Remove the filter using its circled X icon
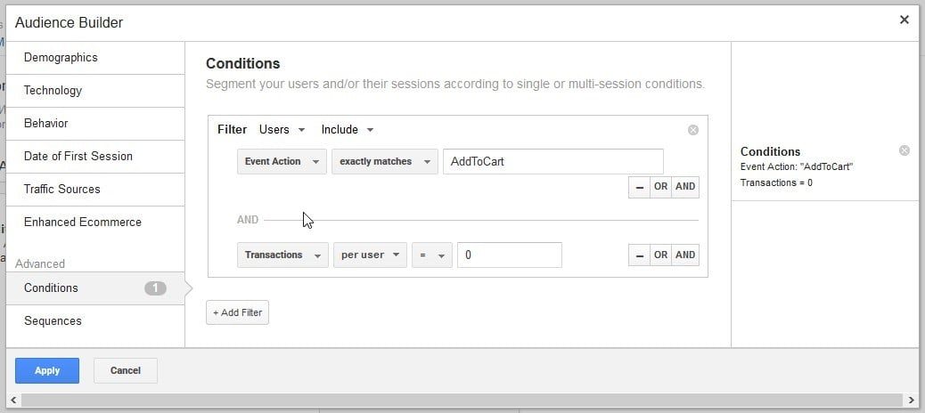The image size is (925, 413). point(693,130)
